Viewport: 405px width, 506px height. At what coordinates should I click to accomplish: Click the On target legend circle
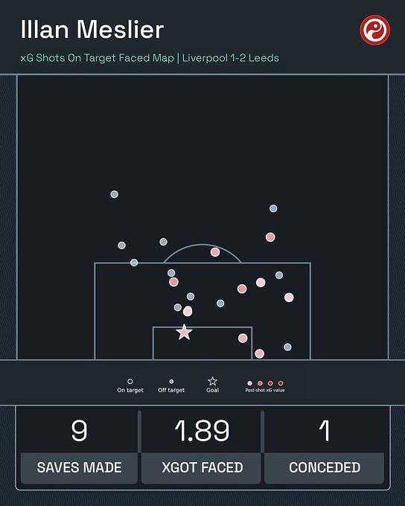point(130,382)
